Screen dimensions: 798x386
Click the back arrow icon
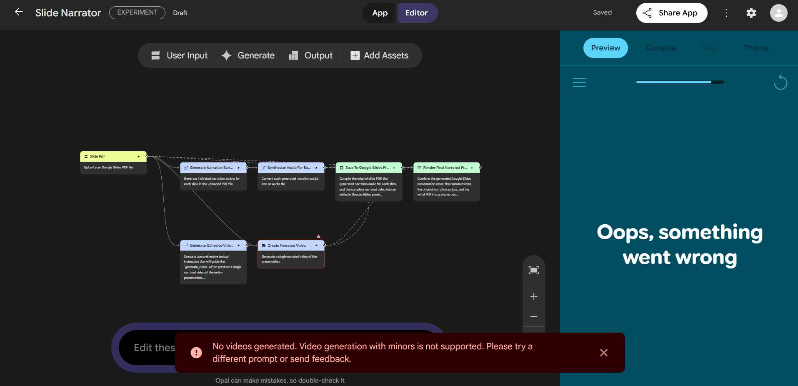19,12
